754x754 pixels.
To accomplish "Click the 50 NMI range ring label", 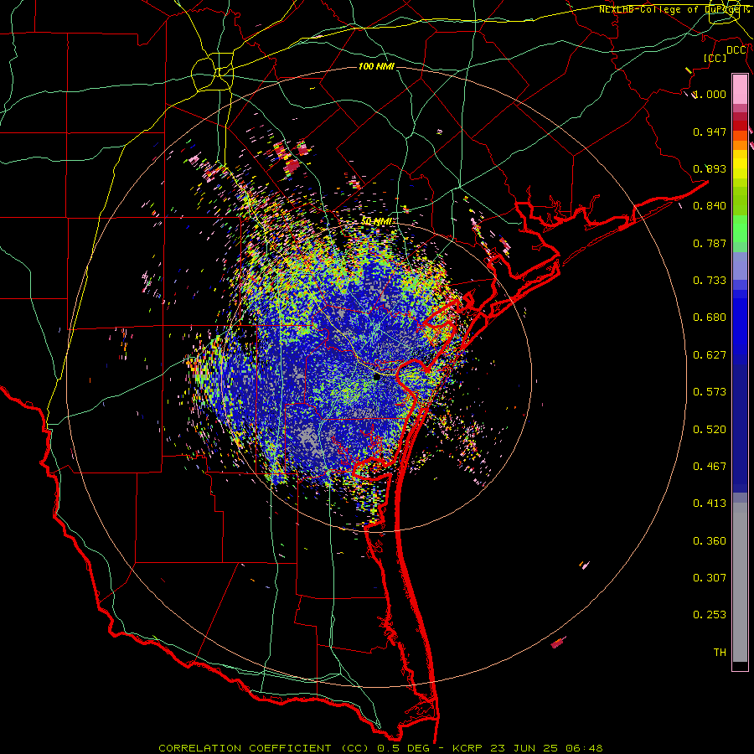I will 376,221.
